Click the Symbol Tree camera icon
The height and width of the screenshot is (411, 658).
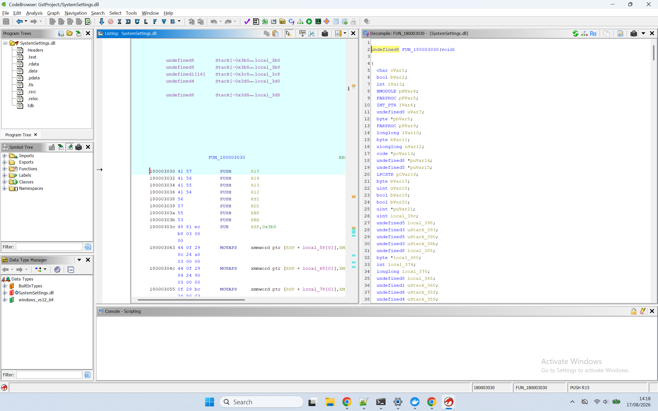79,147
